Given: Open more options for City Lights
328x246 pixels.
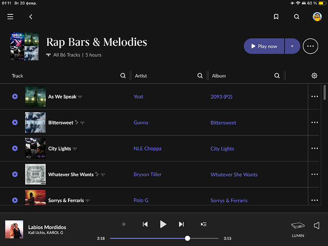Looking at the screenshot, I should pyautogui.click(x=314, y=149).
